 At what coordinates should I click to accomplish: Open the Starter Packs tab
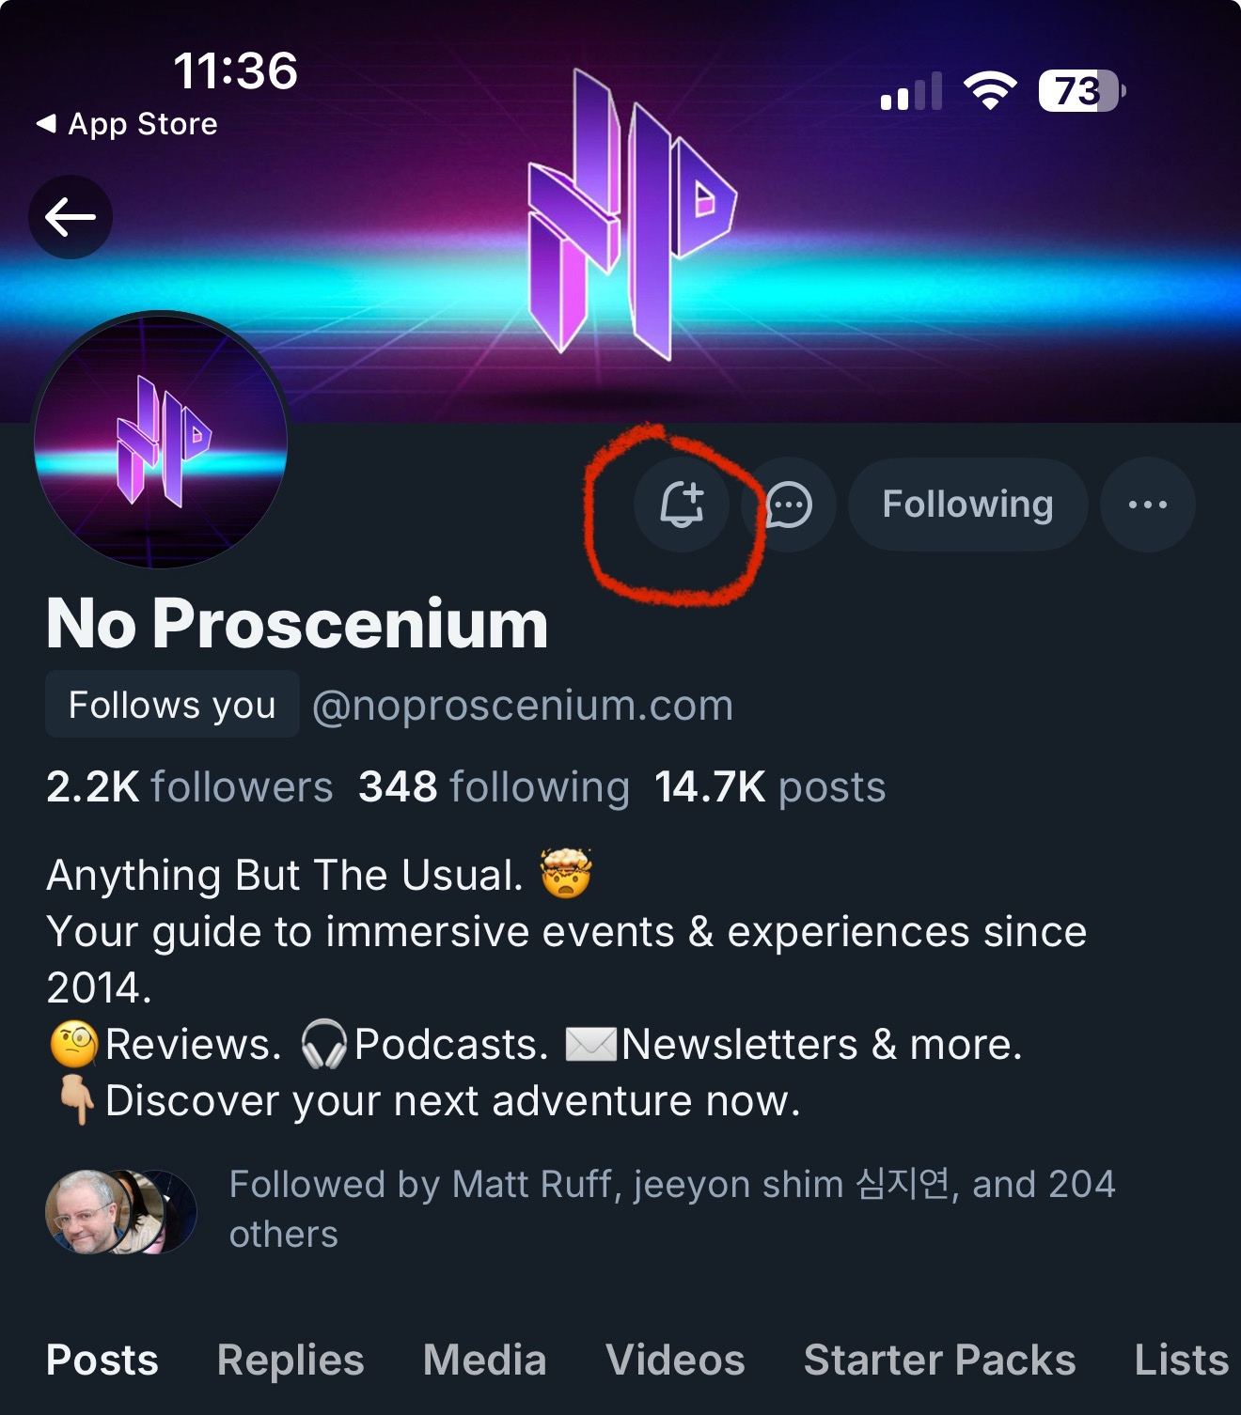pos(939,1360)
